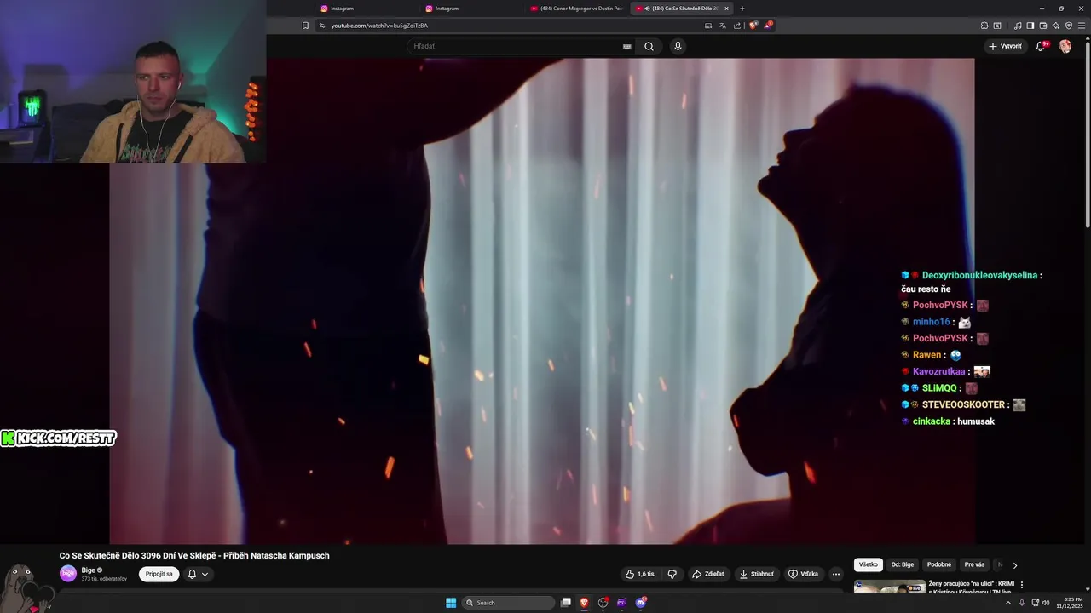Like the video with 1,6 tis.
The image size is (1091, 613).
(640, 574)
